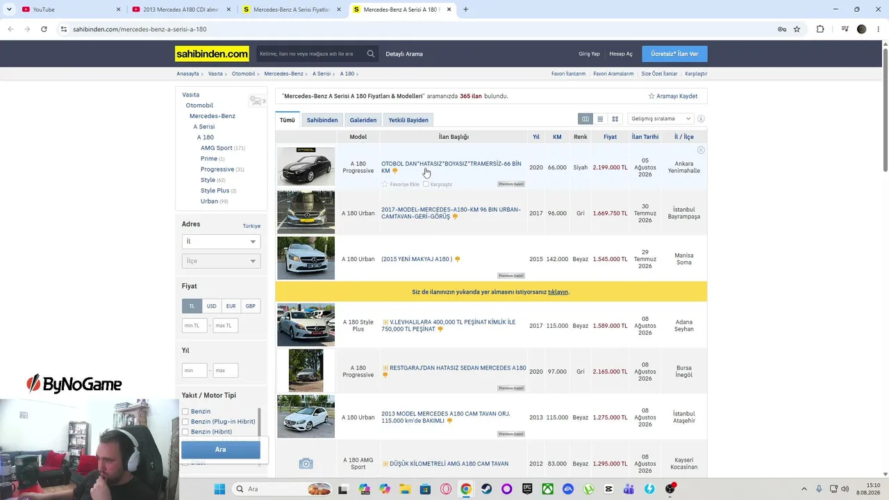The height and width of the screenshot is (500, 889).
Task: Open the Hesap Aç sign-up link
Action: (621, 54)
